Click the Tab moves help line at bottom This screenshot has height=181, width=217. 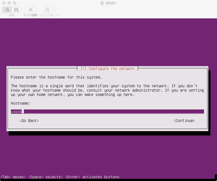point(60,177)
